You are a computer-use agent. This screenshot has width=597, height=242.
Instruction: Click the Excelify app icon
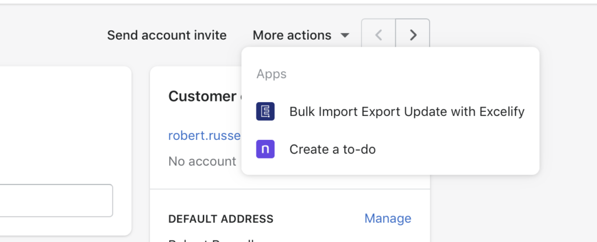click(x=265, y=111)
